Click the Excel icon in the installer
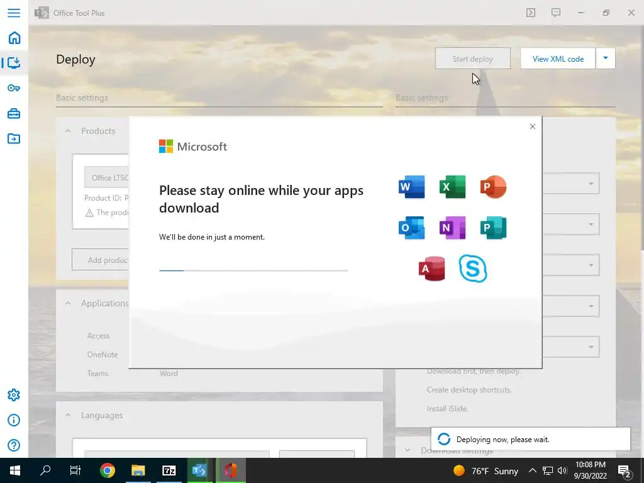This screenshot has width=644, height=483. (x=452, y=187)
